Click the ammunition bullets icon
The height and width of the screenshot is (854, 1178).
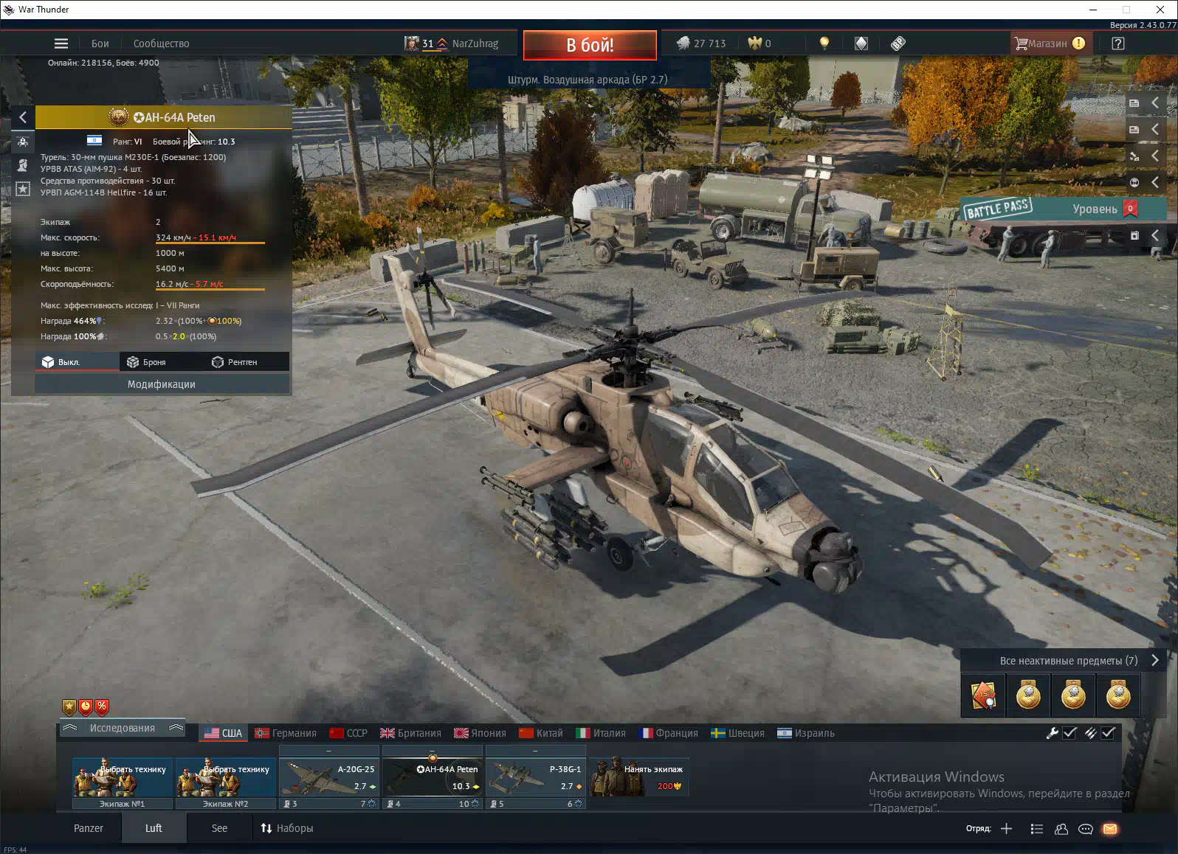point(1090,733)
